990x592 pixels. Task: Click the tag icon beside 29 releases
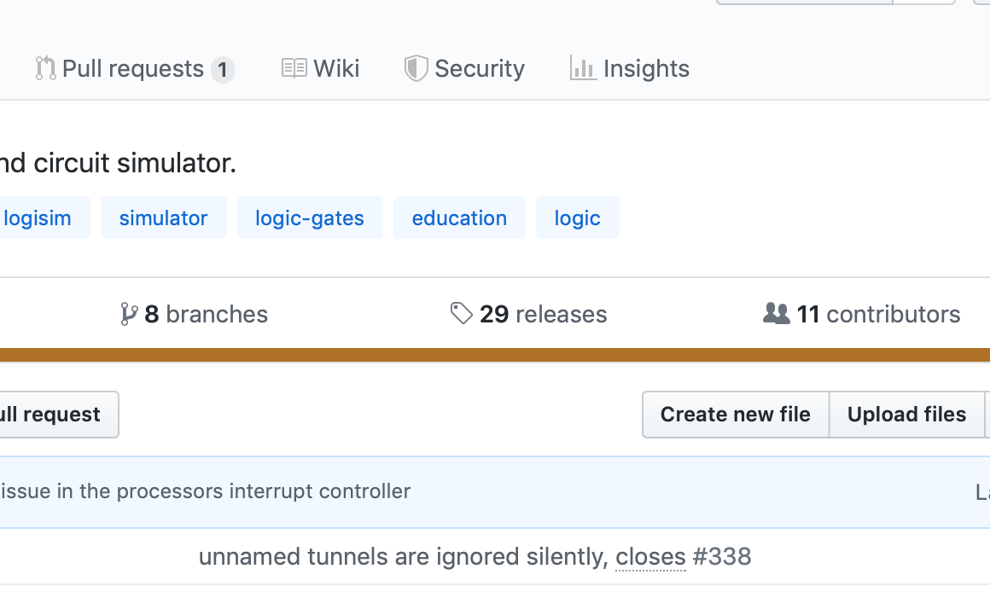(x=462, y=314)
